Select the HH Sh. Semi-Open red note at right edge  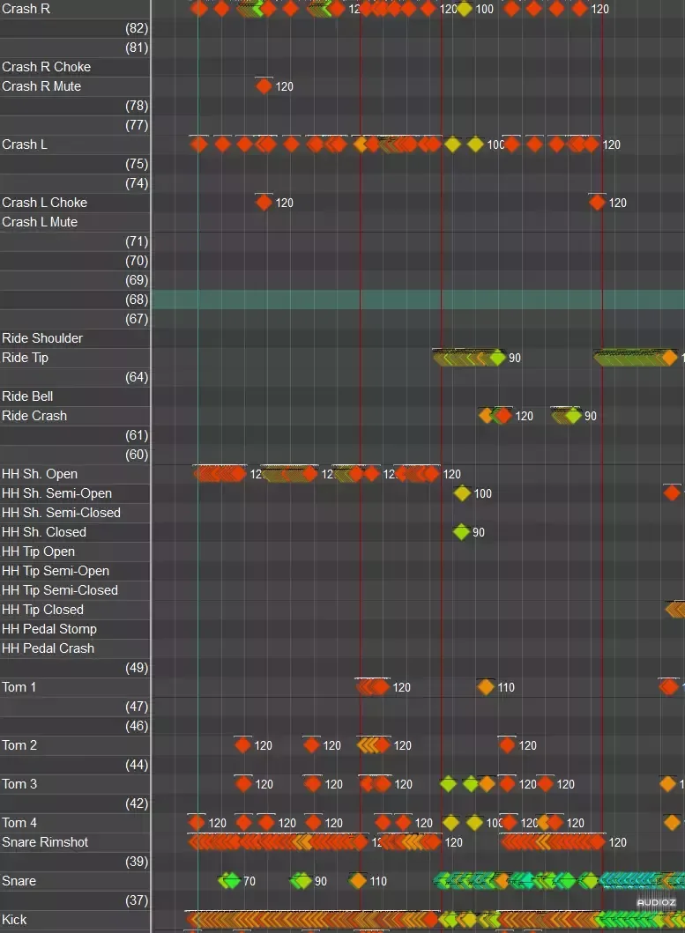click(672, 493)
